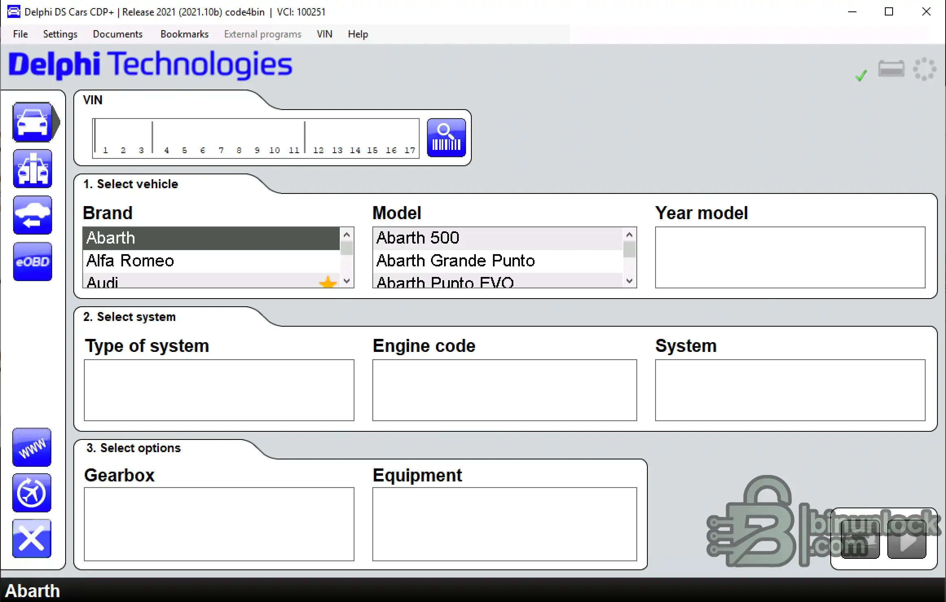Click the Brand list scroll-down arrow

(x=347, y=281)
